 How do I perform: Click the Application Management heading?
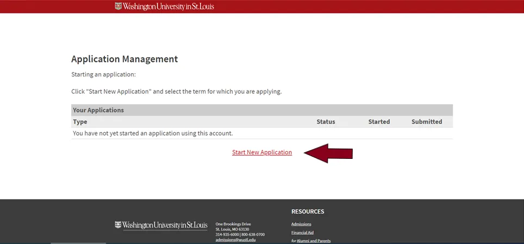click(x=124, y=59)
